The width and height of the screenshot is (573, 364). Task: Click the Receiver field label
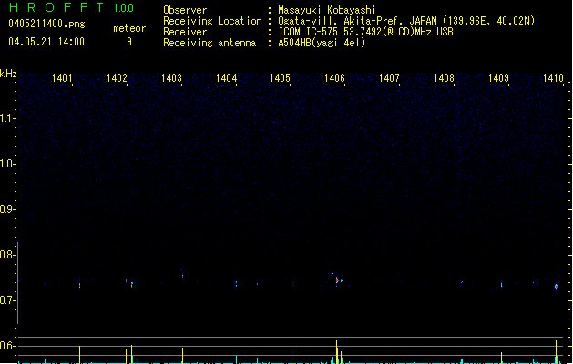185,32
